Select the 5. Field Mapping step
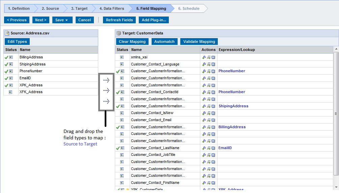339x193 pixels. pos(151,8)
